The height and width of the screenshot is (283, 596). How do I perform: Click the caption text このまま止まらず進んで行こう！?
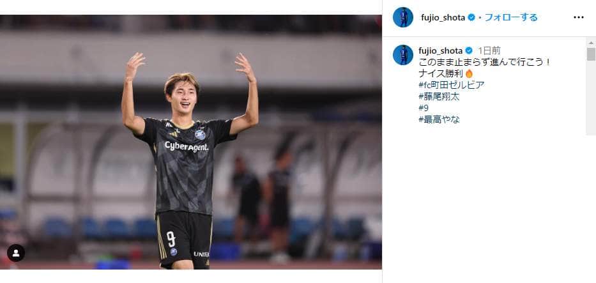pos(485,62)
